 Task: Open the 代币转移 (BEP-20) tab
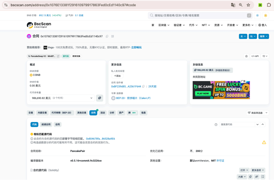click(61, 113)
